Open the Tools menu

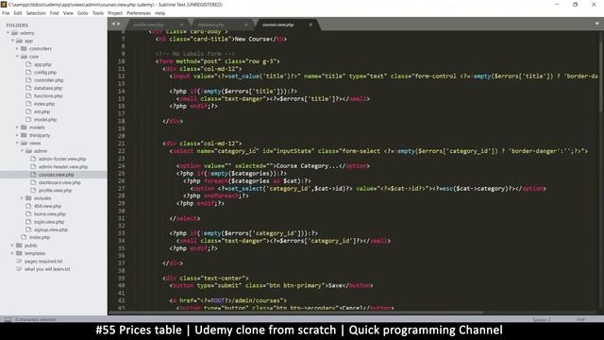[98, 13]
